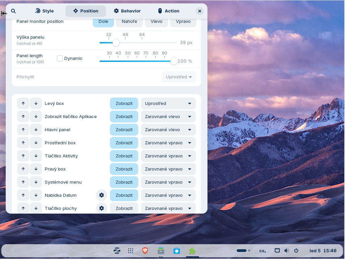Screen dimensions: 345x259
Task: Open the app grid launcher in taskbar
Action: click(x=131, y=251)
